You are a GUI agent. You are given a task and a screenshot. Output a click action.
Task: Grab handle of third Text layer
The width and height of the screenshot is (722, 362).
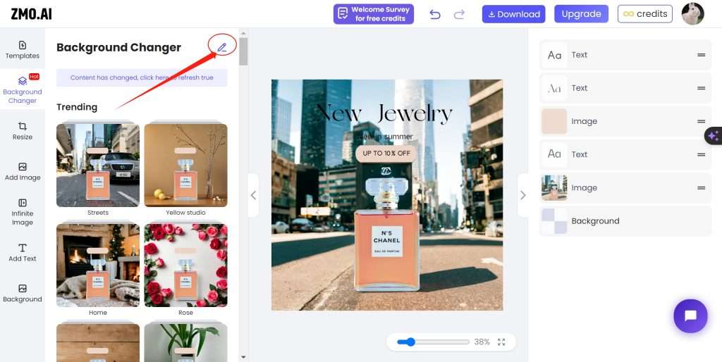click(701, 154)
